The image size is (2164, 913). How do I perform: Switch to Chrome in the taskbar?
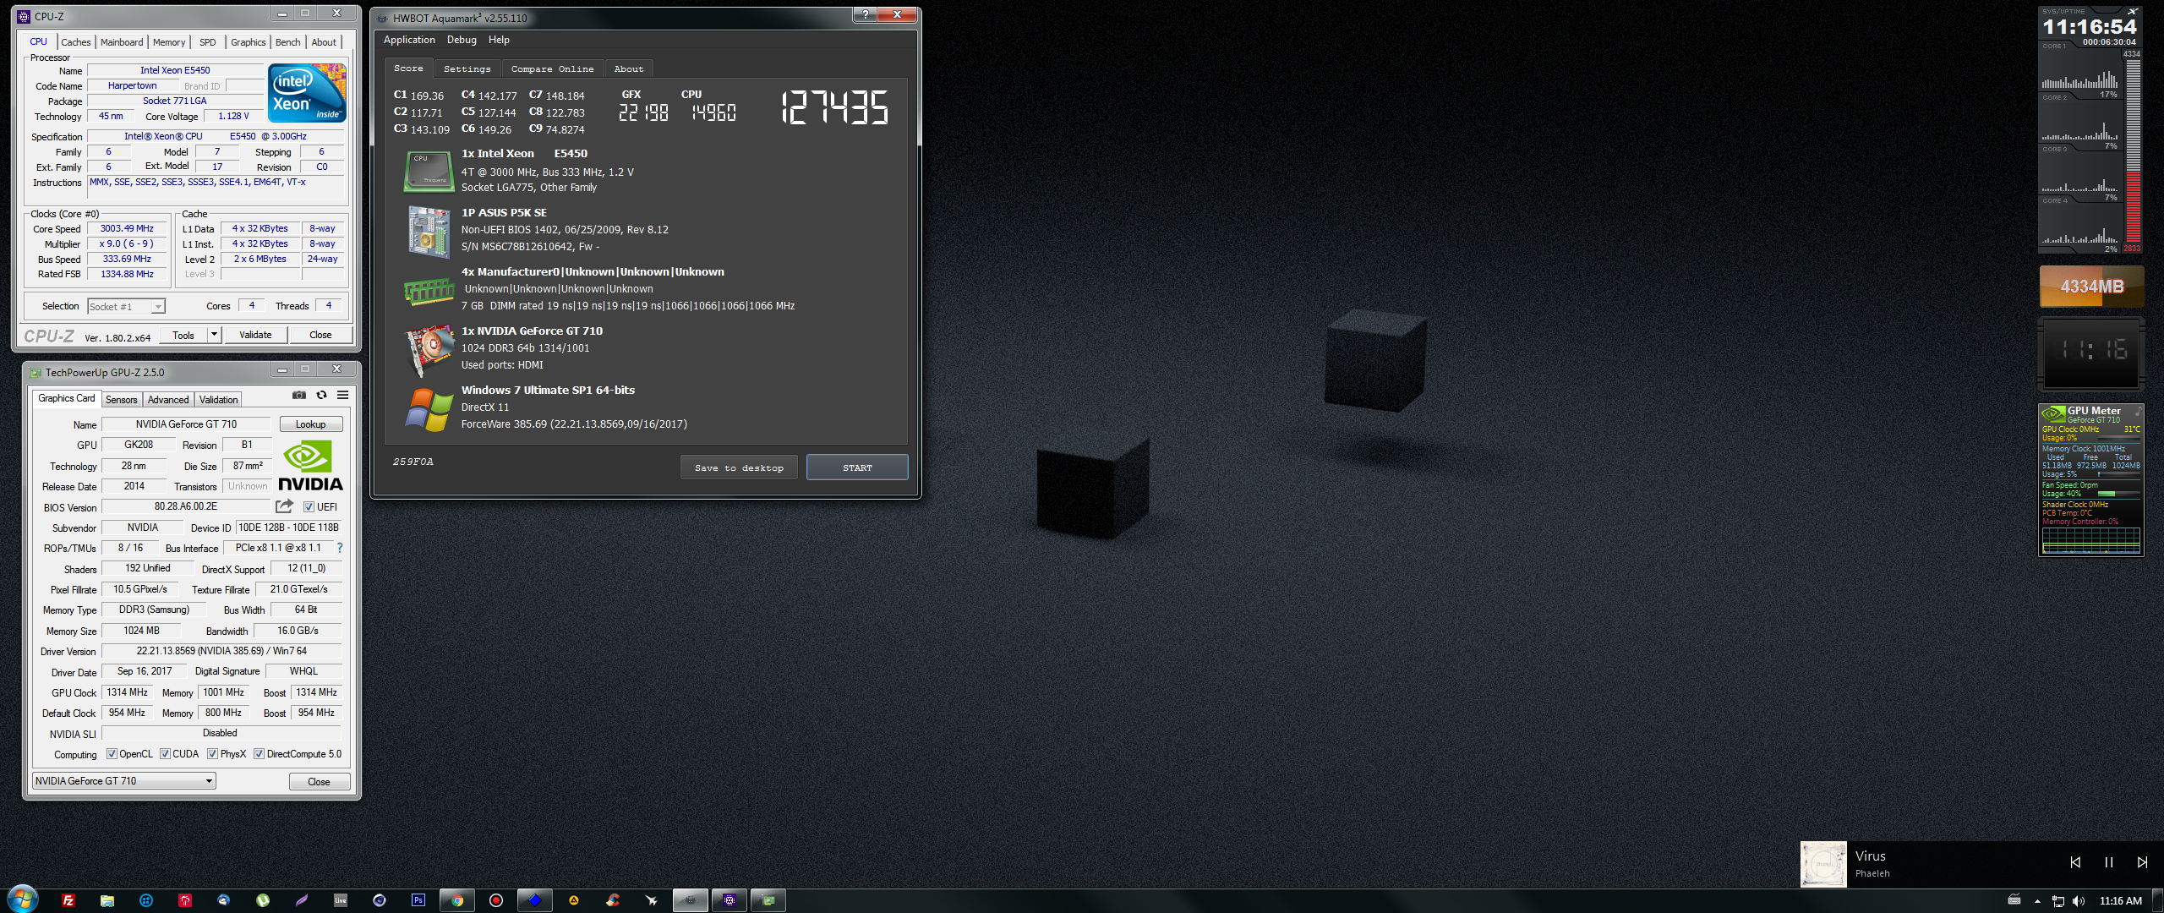point(457,900)
